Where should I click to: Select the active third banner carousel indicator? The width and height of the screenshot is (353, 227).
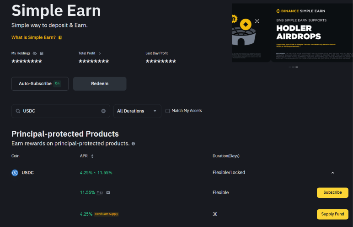(x=297, y=67)
